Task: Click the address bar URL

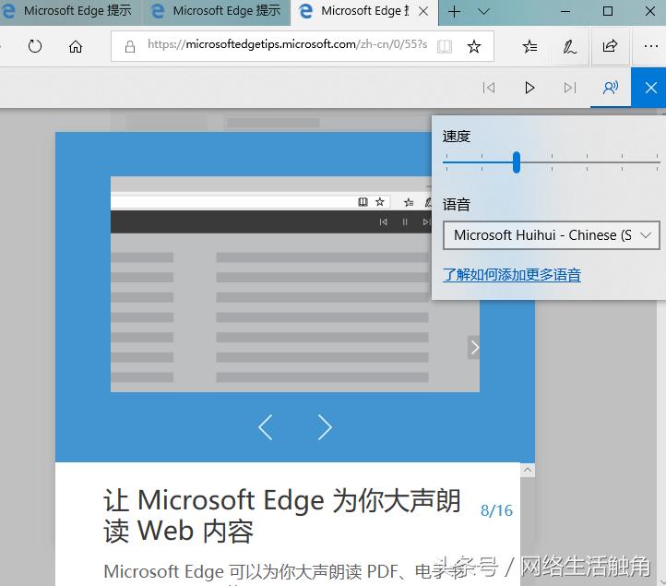Action: pyautogui.click(x=288, y=44)
